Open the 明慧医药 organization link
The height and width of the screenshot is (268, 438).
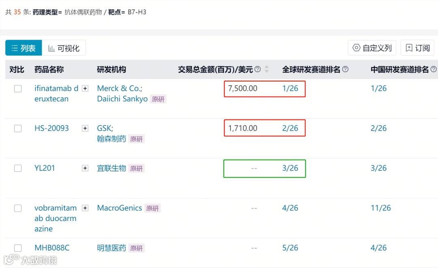(x=112, y=248)
